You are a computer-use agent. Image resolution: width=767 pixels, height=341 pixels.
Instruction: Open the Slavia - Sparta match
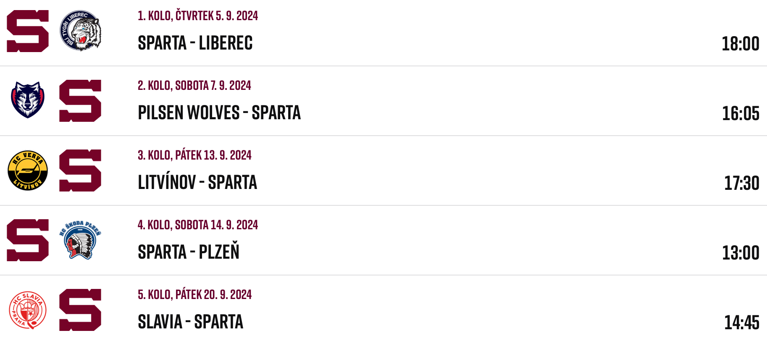pyautogui.click(x=191, y=322)
